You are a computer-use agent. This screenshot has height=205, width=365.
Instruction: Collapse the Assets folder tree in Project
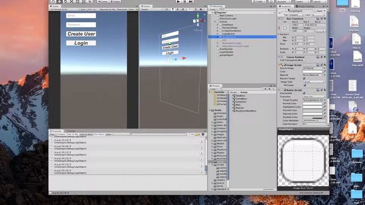click(209, 110)
